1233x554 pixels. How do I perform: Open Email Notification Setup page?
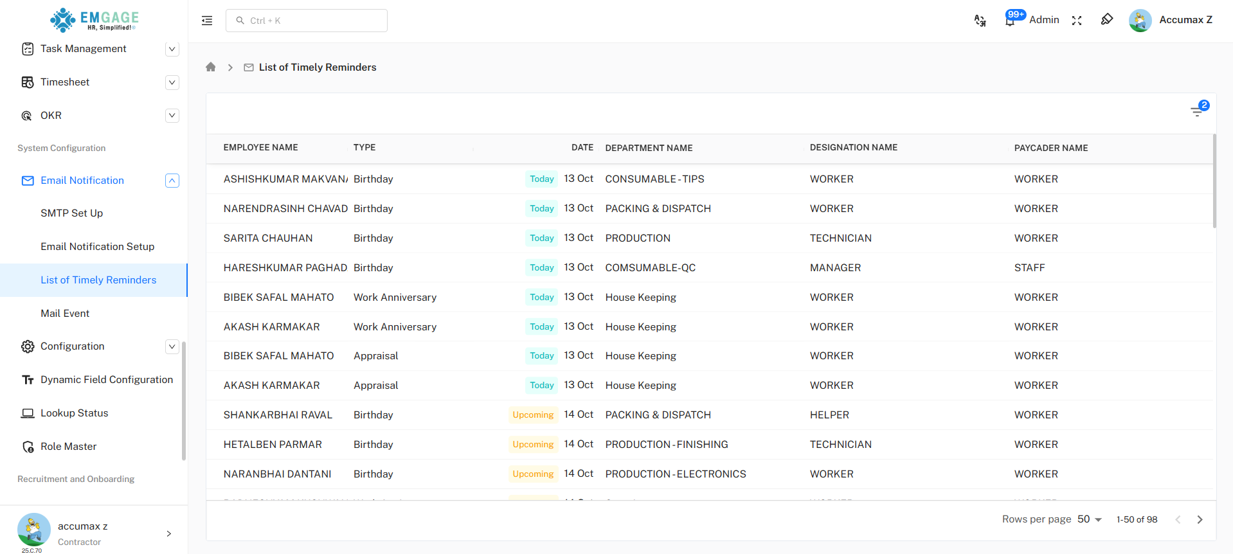(x=97, y=247)
